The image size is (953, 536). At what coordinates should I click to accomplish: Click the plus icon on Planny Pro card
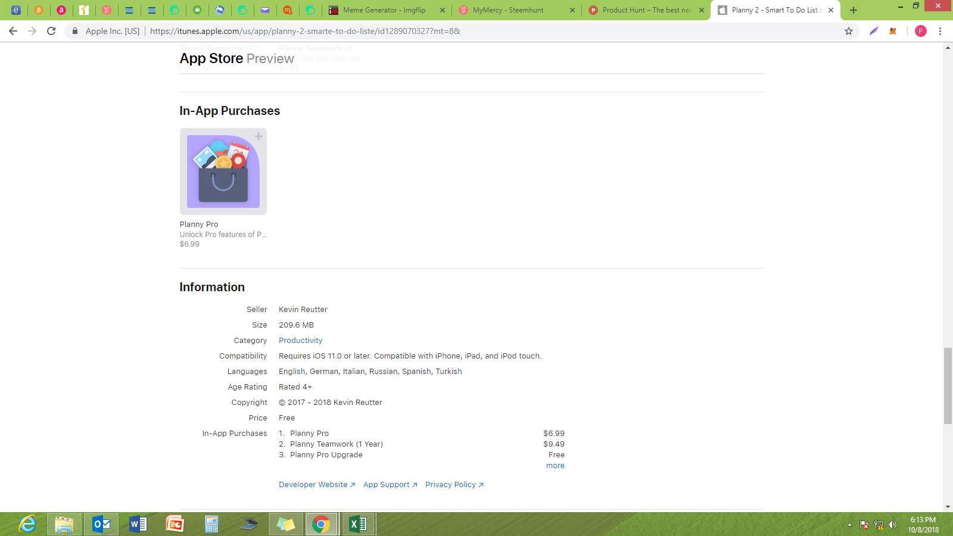[x=259, y=136]
